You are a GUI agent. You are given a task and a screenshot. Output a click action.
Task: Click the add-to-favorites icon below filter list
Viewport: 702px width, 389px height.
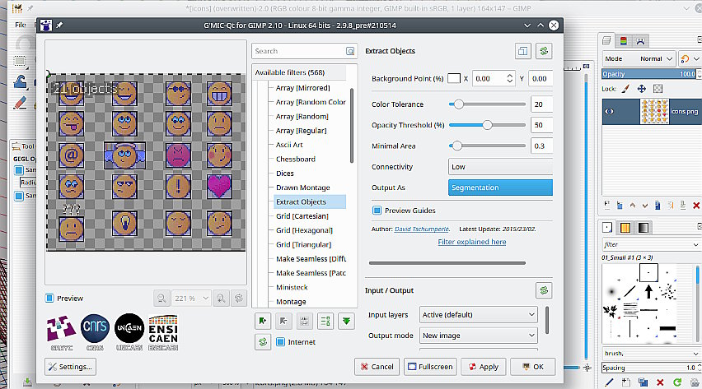coord(264,321)
